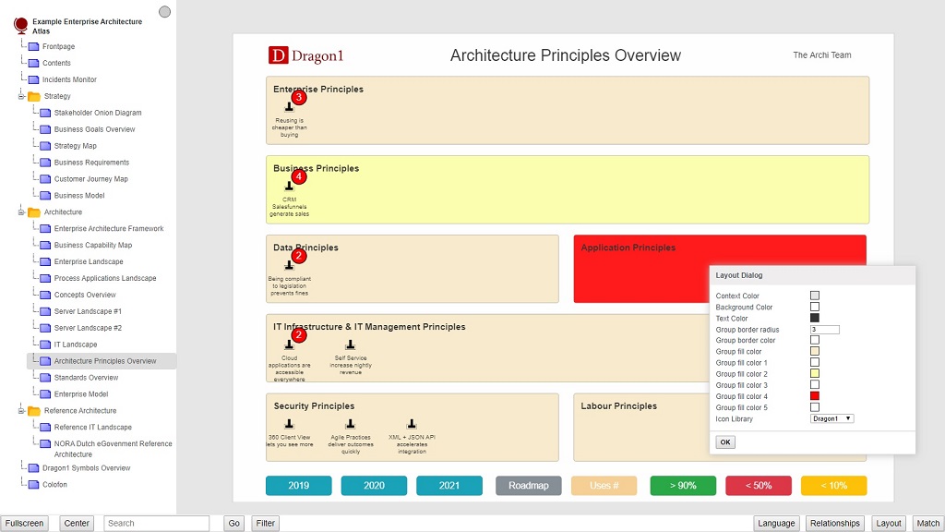Click the Fullscreen button
The width and height of the screenshot is (945, 532).
point(25,523)
